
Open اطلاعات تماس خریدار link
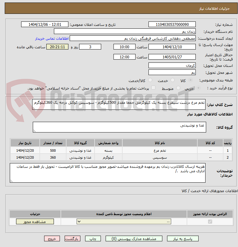click(52, 38)
